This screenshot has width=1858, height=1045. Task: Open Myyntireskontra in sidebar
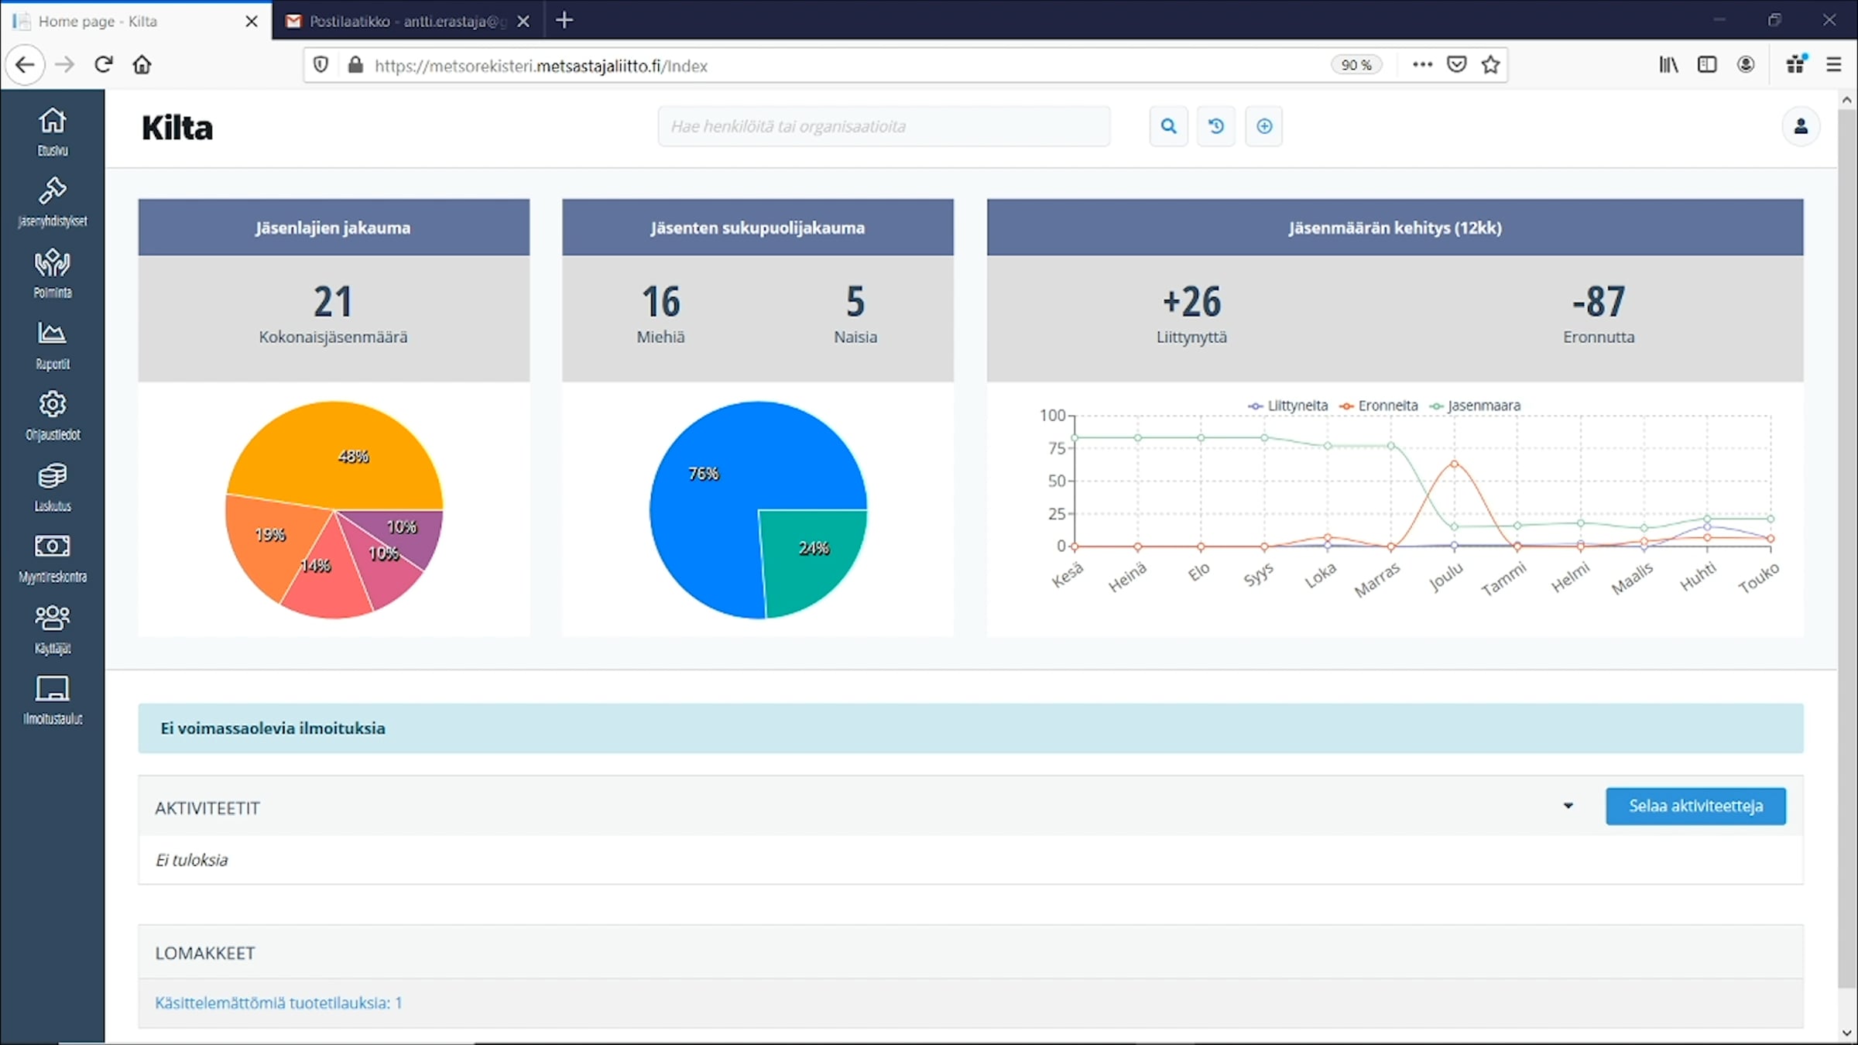(x=53, y=559)
